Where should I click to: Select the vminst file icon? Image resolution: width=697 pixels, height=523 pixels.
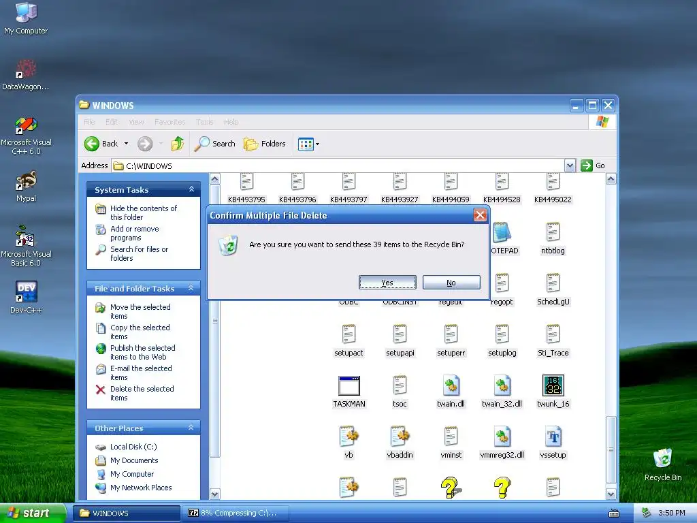[451, 437]
